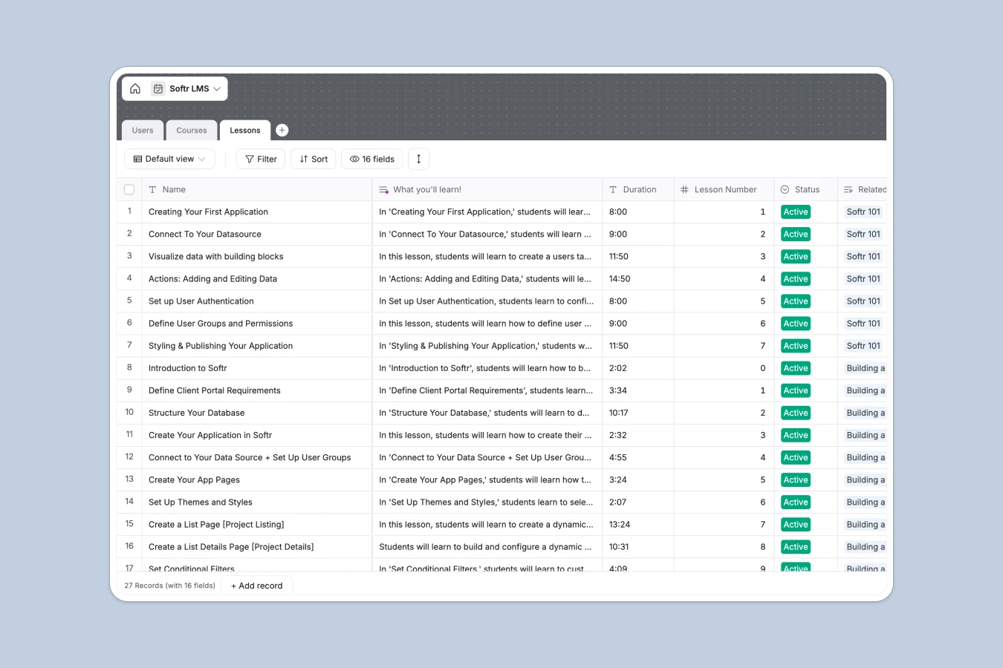The height and width of the screenshot is (668, 1003).
Task: Click the home icon next to Softr LMS
Action: (135, 88)
